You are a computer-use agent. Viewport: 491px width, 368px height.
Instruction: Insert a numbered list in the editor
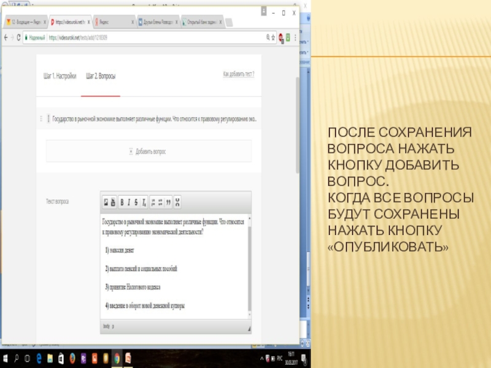tap(153, 202)
